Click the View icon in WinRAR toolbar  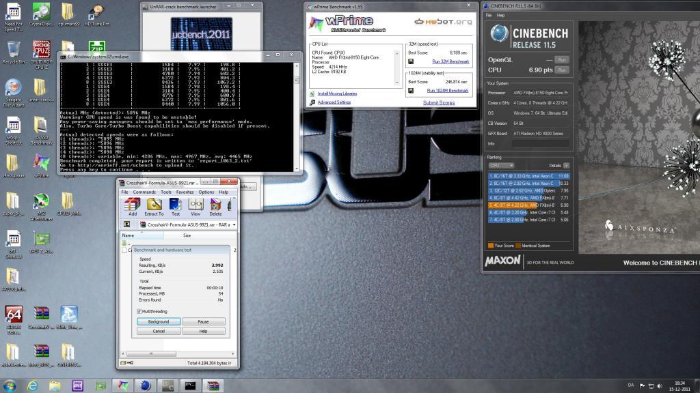[x=196, y=207]
